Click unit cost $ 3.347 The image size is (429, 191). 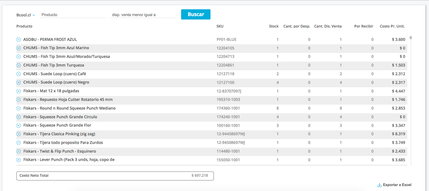coord(398,126)
